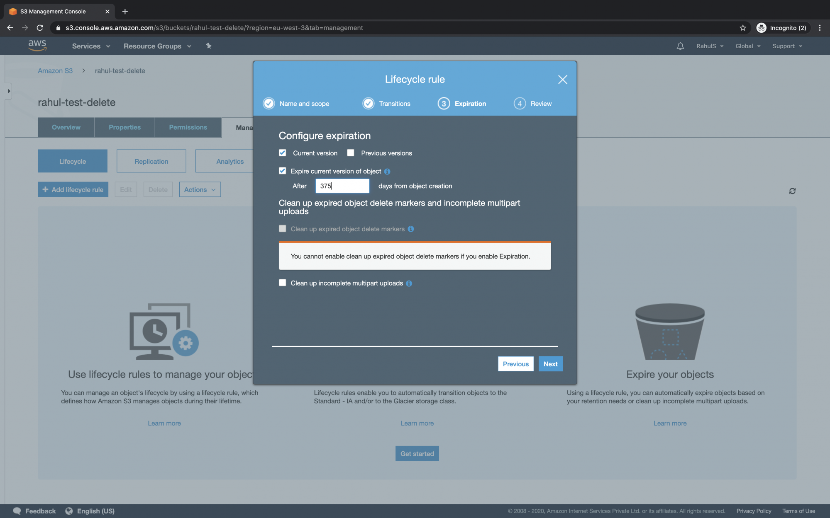The width and height of the screenshot is (830, 518).
Task: Click the notifications bell icon
Action: [680, 46]
